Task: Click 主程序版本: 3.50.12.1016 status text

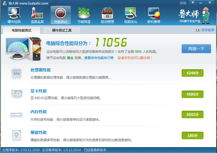Action: 21,150
